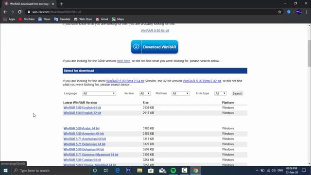Open WinRAR 5.90 Beta 2 32 bit link
This screenshot has height=175, width=311.
(202, 81)
